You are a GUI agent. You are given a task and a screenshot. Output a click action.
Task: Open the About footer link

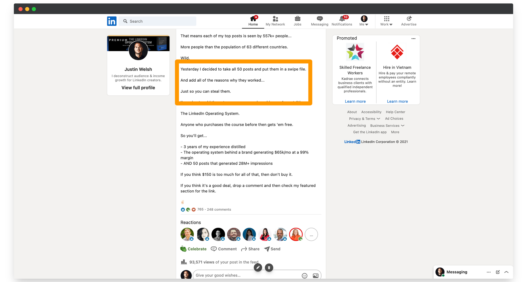click(352, 112)
